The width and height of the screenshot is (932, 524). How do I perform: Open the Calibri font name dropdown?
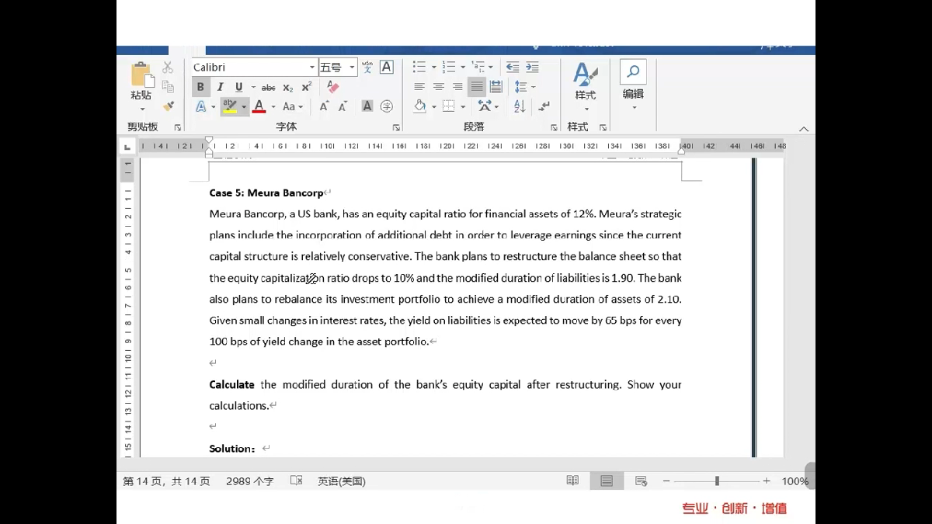312,68
